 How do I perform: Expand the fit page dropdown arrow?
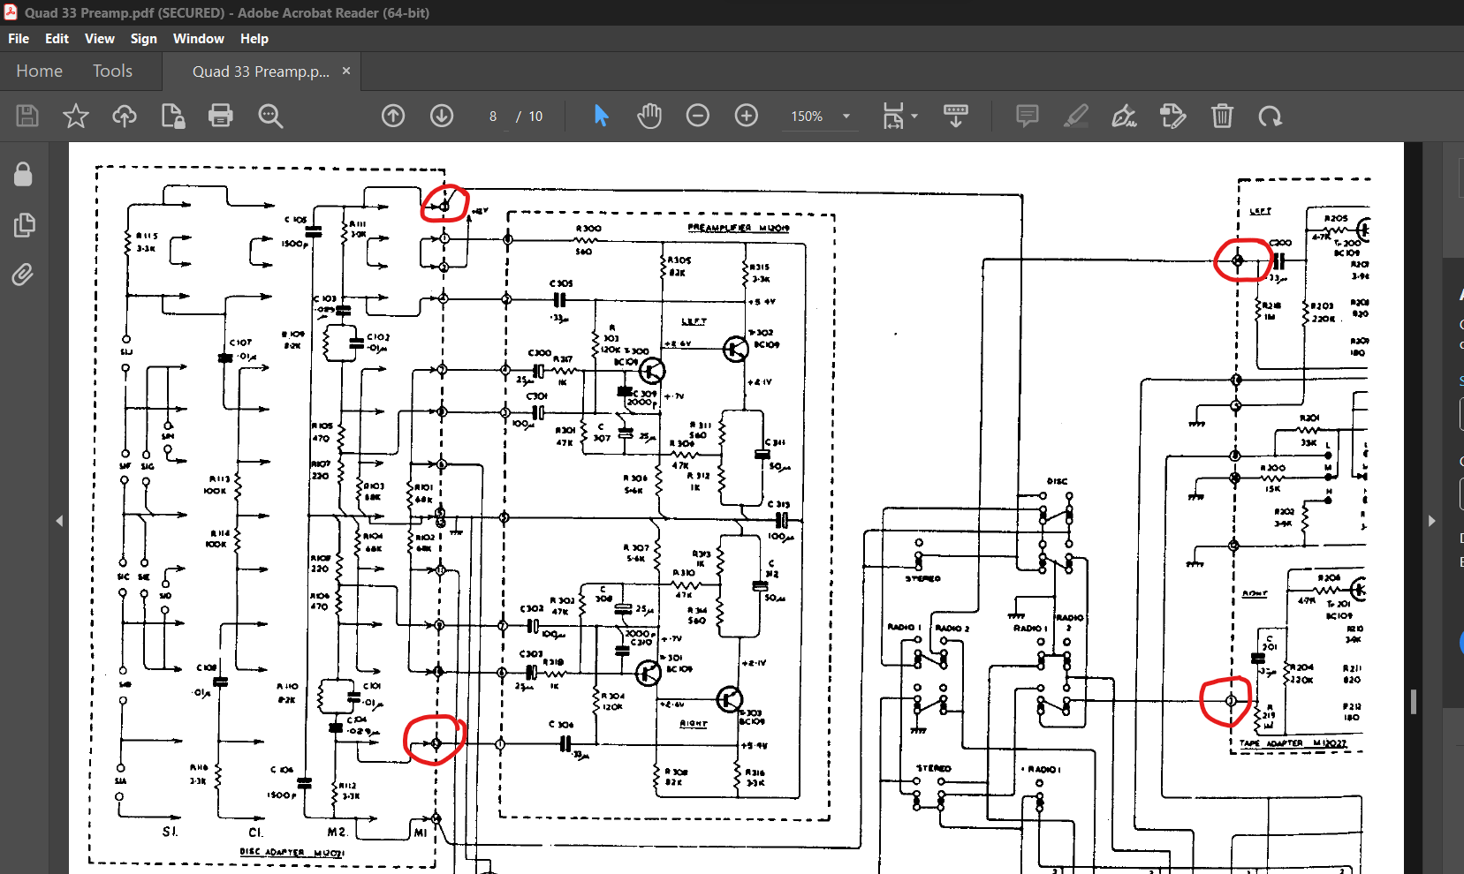pos(914,116)
